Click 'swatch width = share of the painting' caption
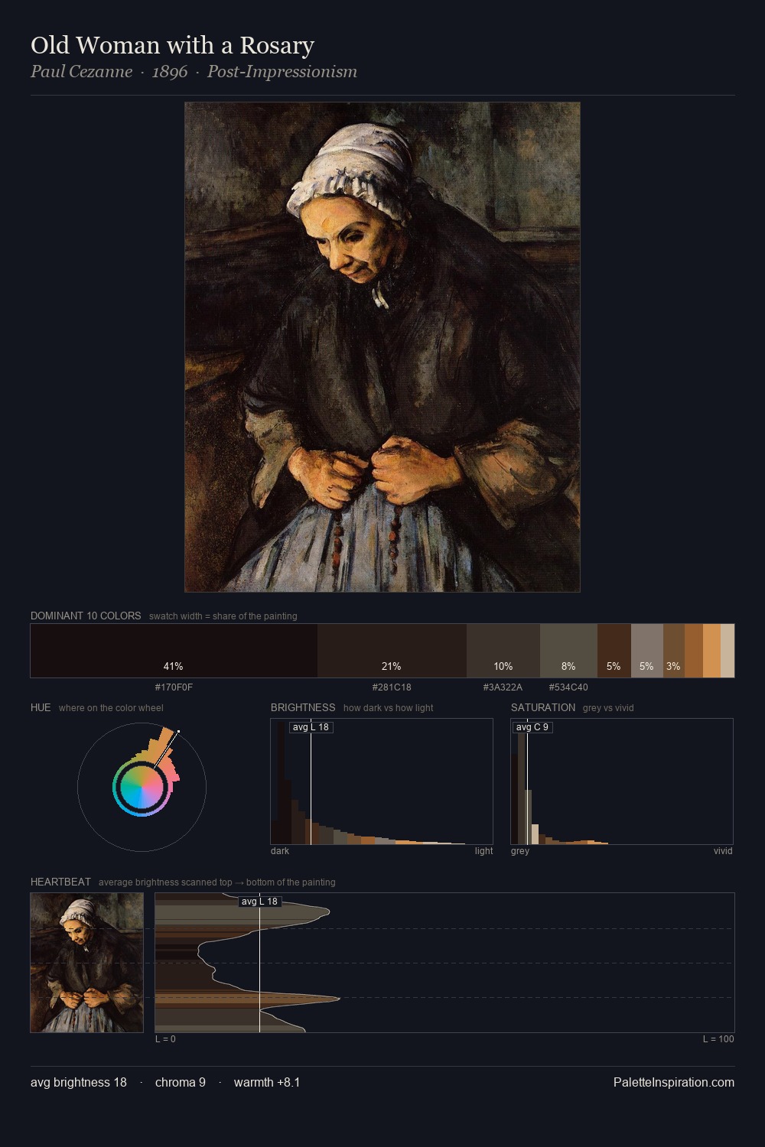 [223, 616]
